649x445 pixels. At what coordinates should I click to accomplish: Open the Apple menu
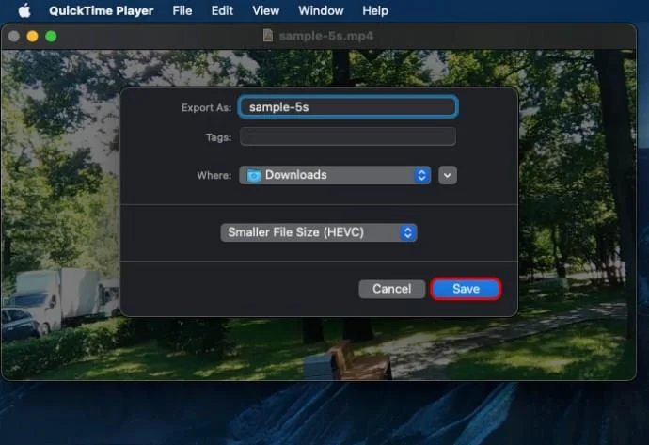24,10
